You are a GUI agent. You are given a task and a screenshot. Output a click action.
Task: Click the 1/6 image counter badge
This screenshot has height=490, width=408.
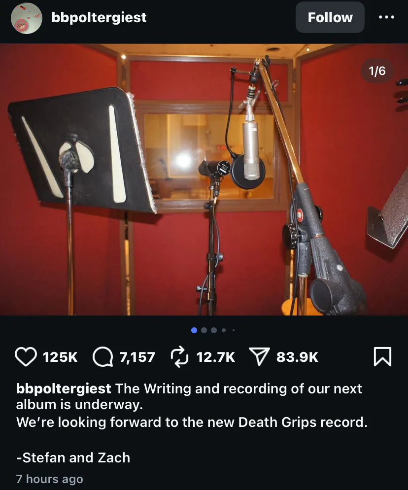point(377,71)
